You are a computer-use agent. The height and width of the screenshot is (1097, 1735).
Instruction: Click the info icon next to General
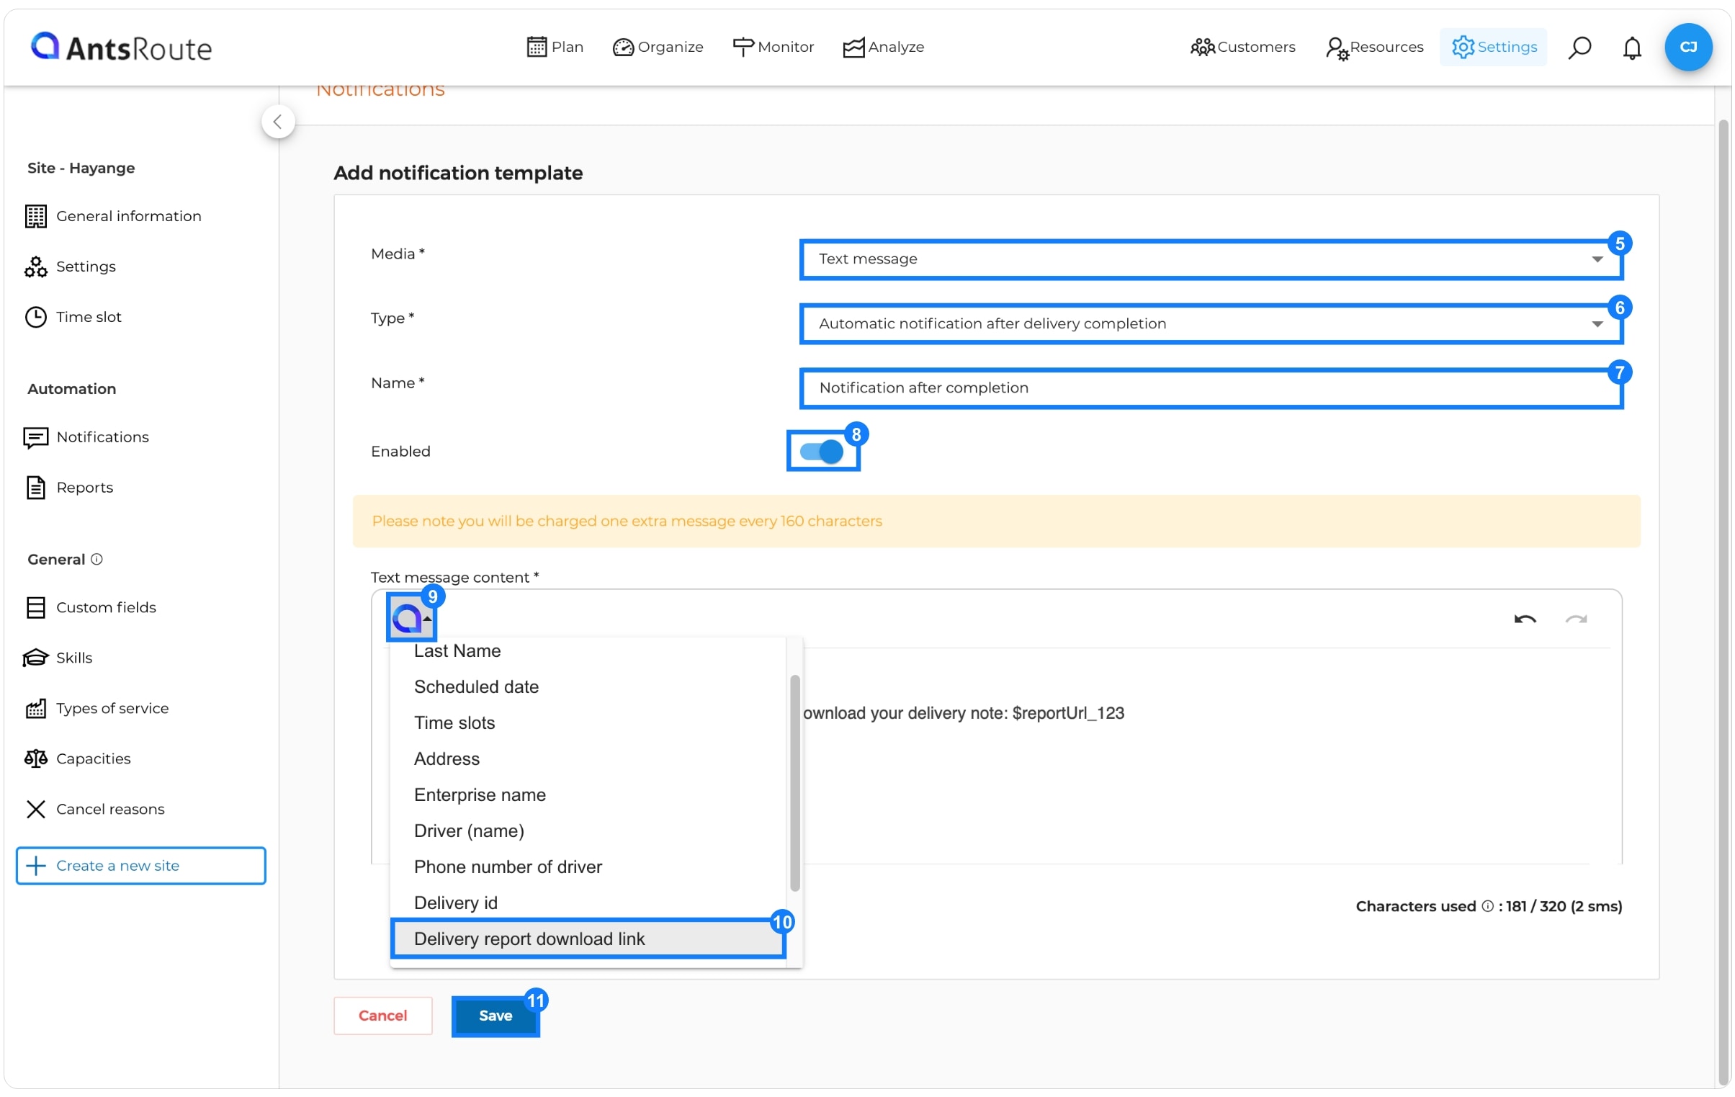[97, 560]
